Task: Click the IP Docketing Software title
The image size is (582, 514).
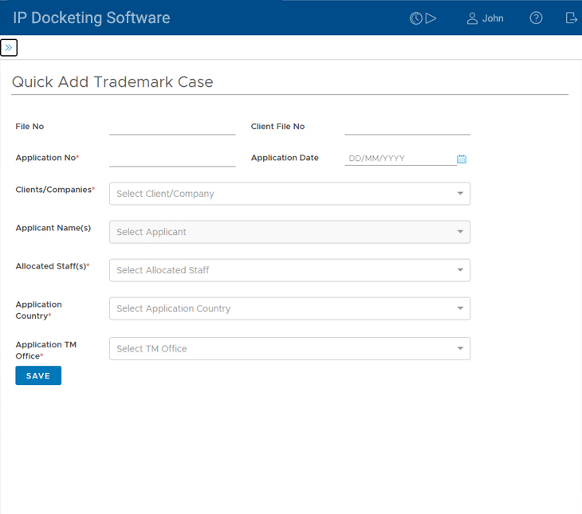Action: [x=92, y=18]
